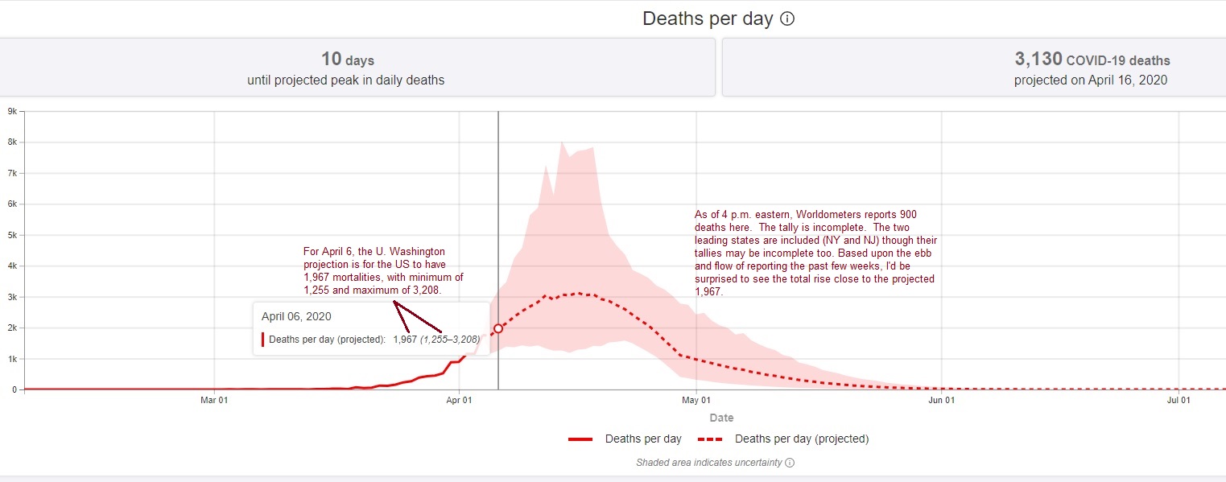Click the info icon beside Deaths per day title
The width and height of the screenshot is (1226, 482).
click(788, 19)
